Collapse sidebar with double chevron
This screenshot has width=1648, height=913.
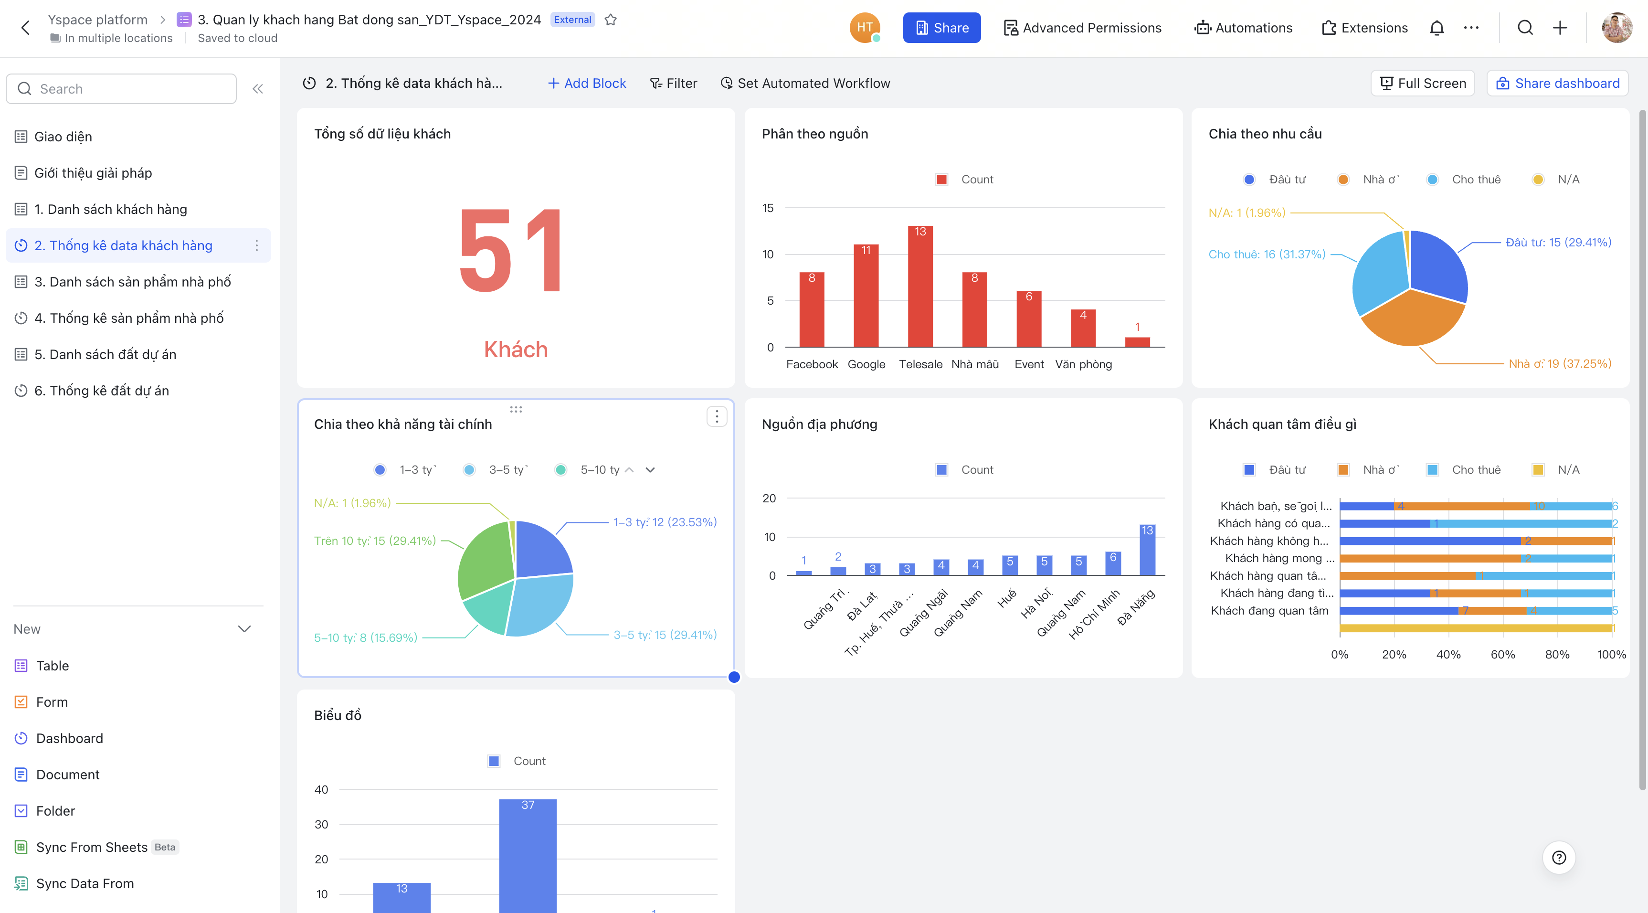click(x=258, y=89)
